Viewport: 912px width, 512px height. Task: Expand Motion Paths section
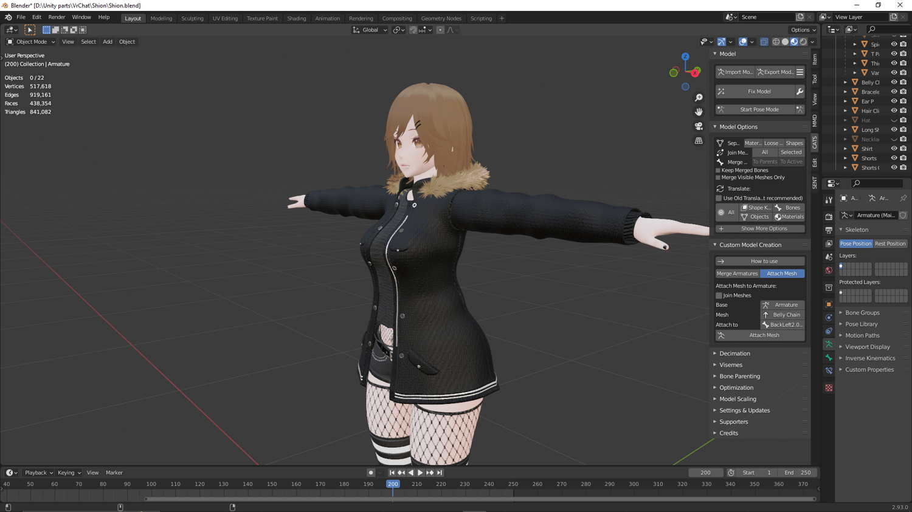[x=862, y=335]
